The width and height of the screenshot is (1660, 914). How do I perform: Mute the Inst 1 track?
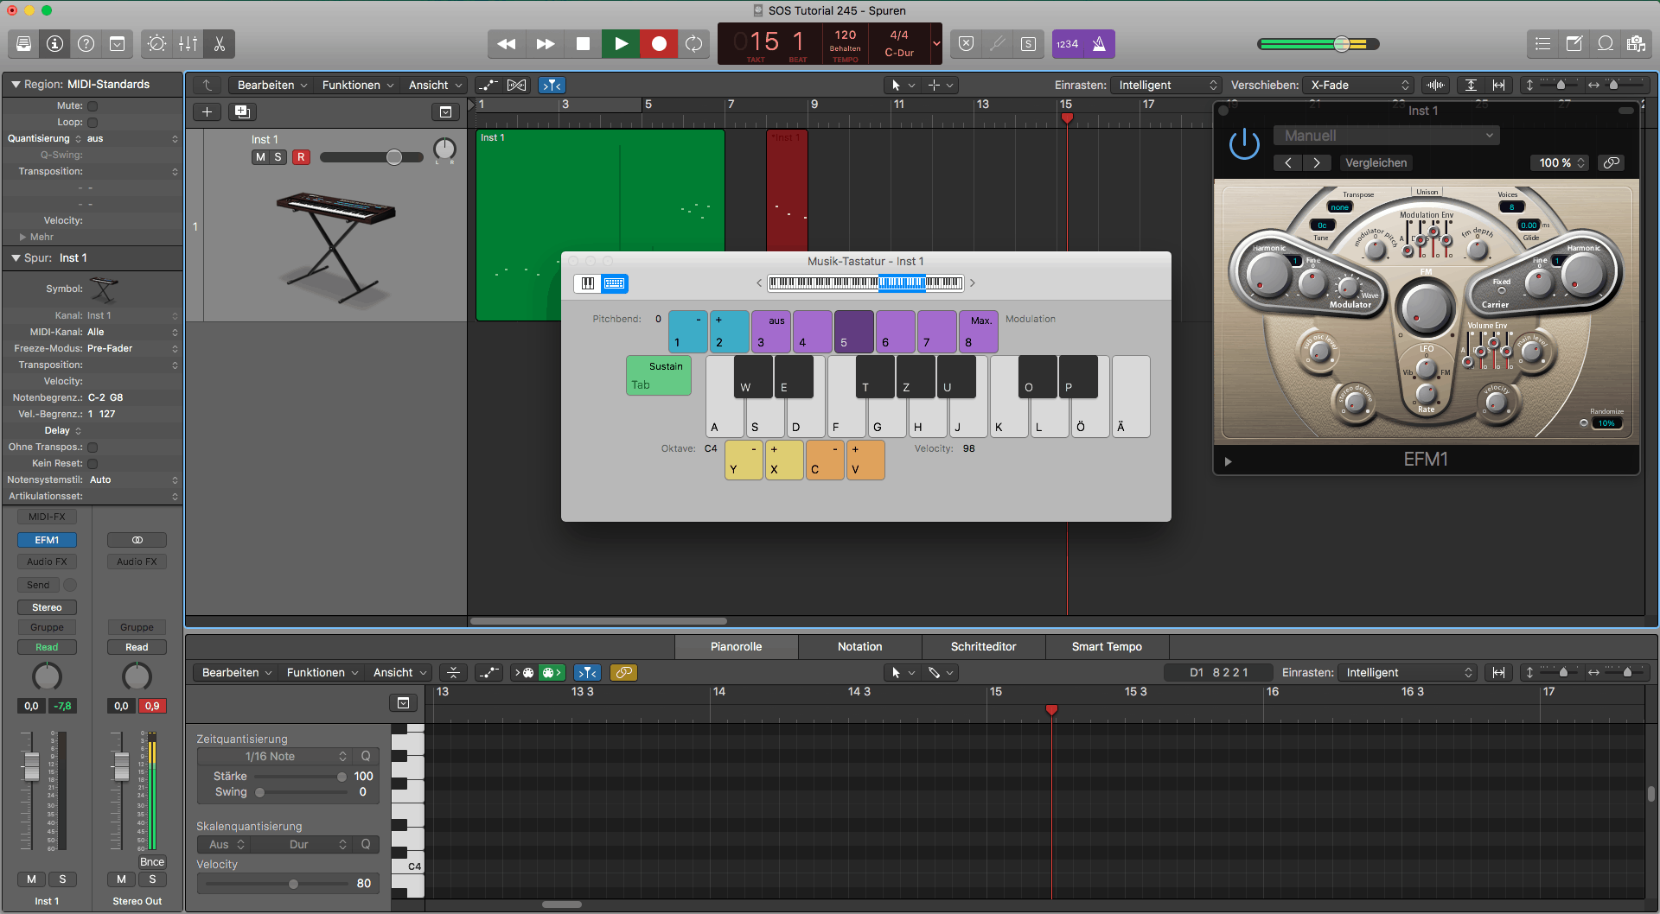click(260, 157)
